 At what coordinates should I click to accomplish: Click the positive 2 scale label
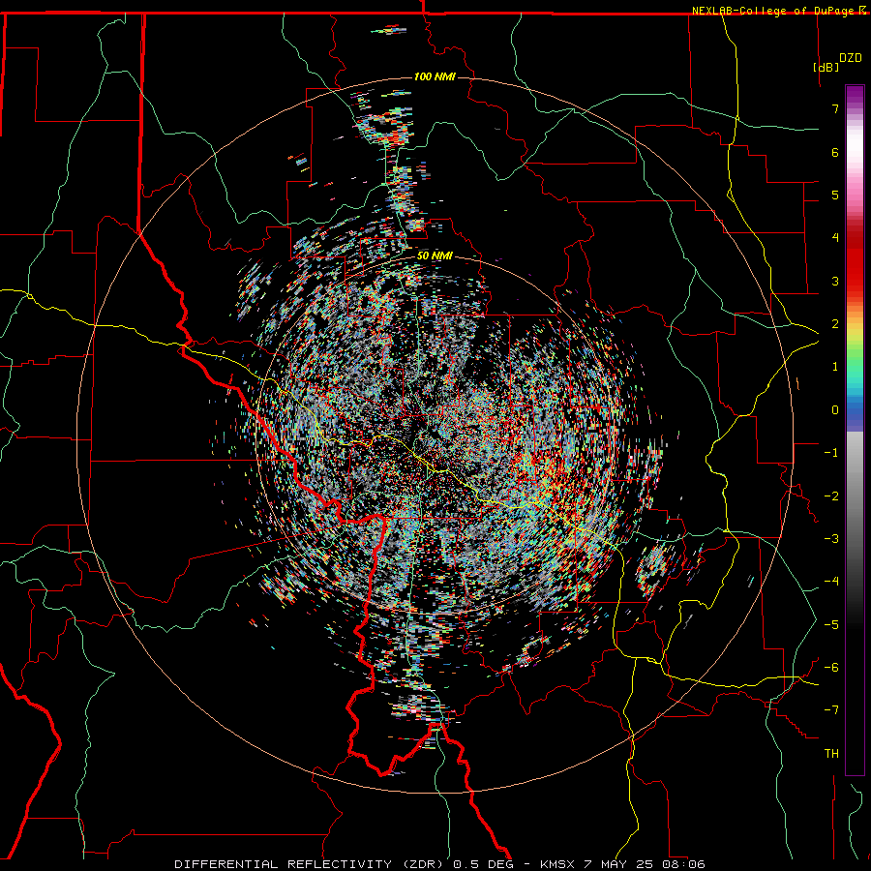pos(835,324)
